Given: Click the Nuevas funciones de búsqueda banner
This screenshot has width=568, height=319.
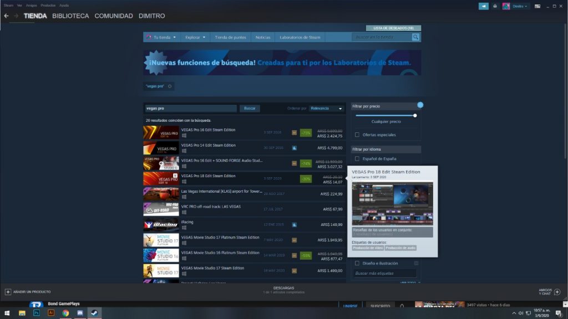Looking at the screenshot, I should 282,63.
